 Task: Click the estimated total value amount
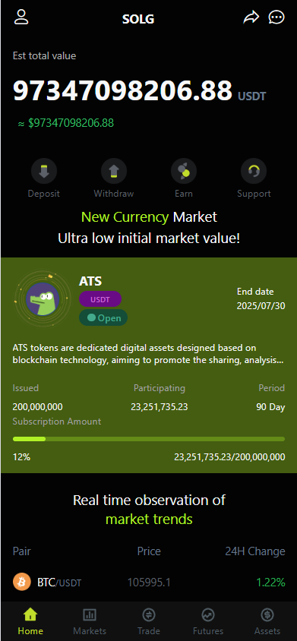[x=122, y=90]
